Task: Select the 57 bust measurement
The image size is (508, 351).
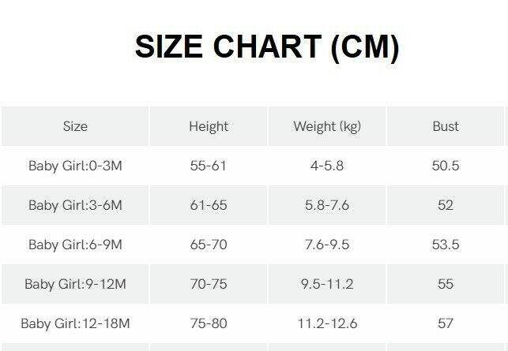Action: coord(446,323)
